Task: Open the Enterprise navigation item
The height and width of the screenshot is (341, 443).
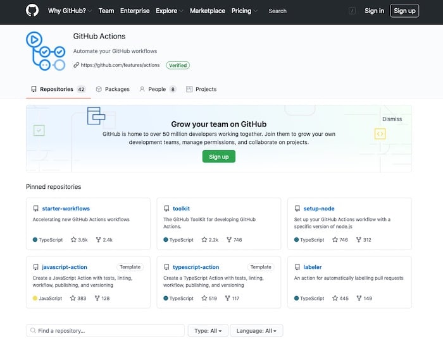Action: (x=135, y=11)
